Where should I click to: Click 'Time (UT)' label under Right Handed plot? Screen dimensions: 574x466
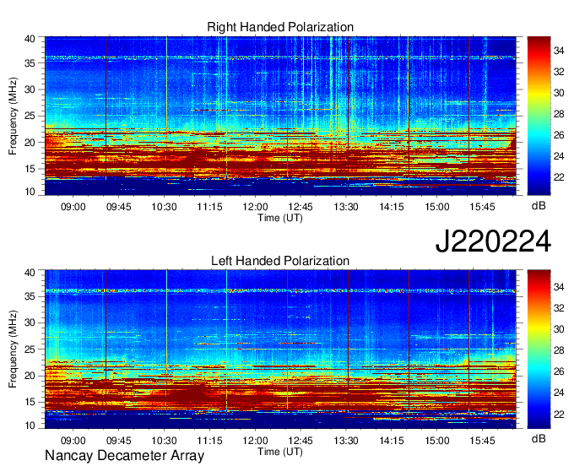click(x=280, y=218)
